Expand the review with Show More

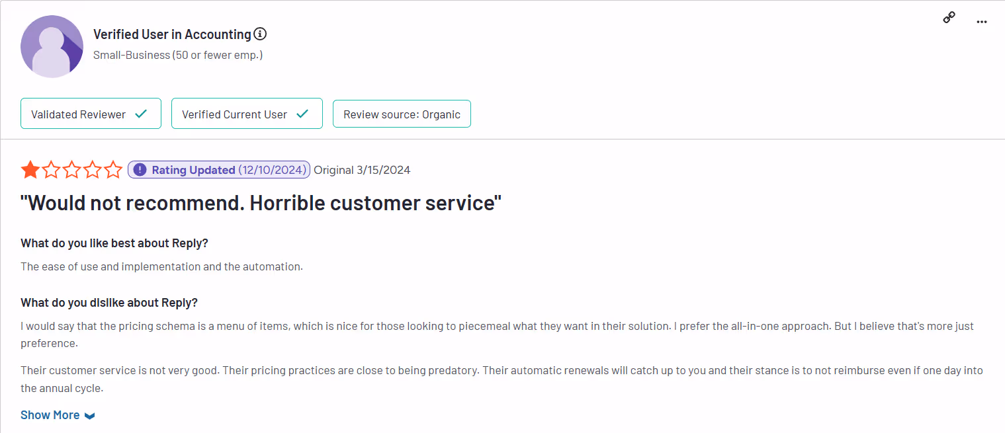click(50, 414)
